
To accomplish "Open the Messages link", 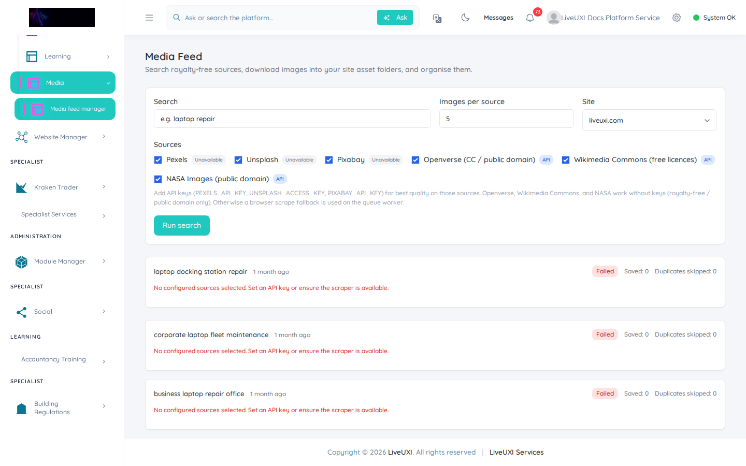I will [x=498, y=18].
